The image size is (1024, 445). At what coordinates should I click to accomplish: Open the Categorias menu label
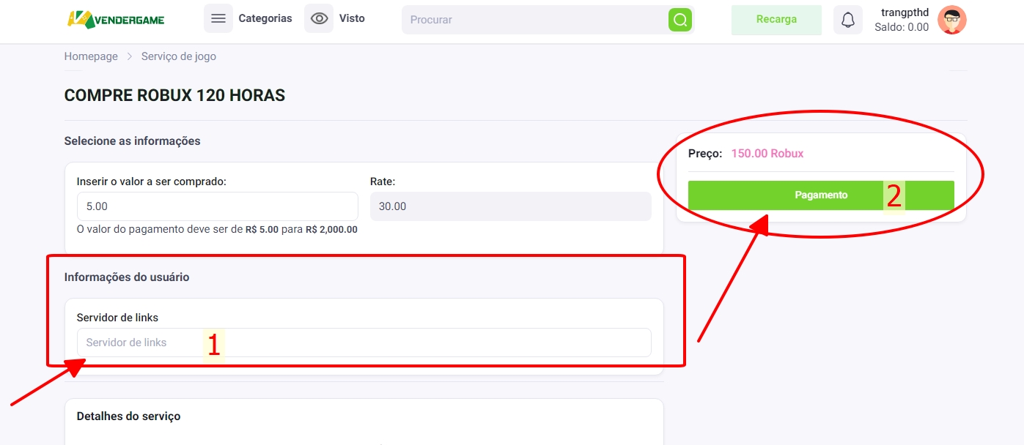(x=265, y=18)
